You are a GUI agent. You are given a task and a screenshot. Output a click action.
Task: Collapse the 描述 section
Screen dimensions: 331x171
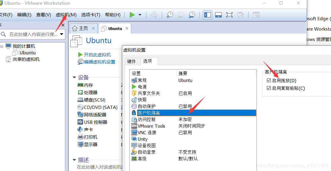74,160
